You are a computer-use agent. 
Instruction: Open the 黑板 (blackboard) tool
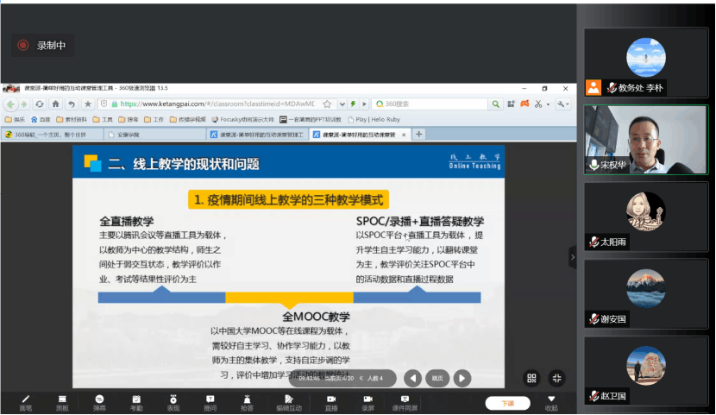[62, 401]
